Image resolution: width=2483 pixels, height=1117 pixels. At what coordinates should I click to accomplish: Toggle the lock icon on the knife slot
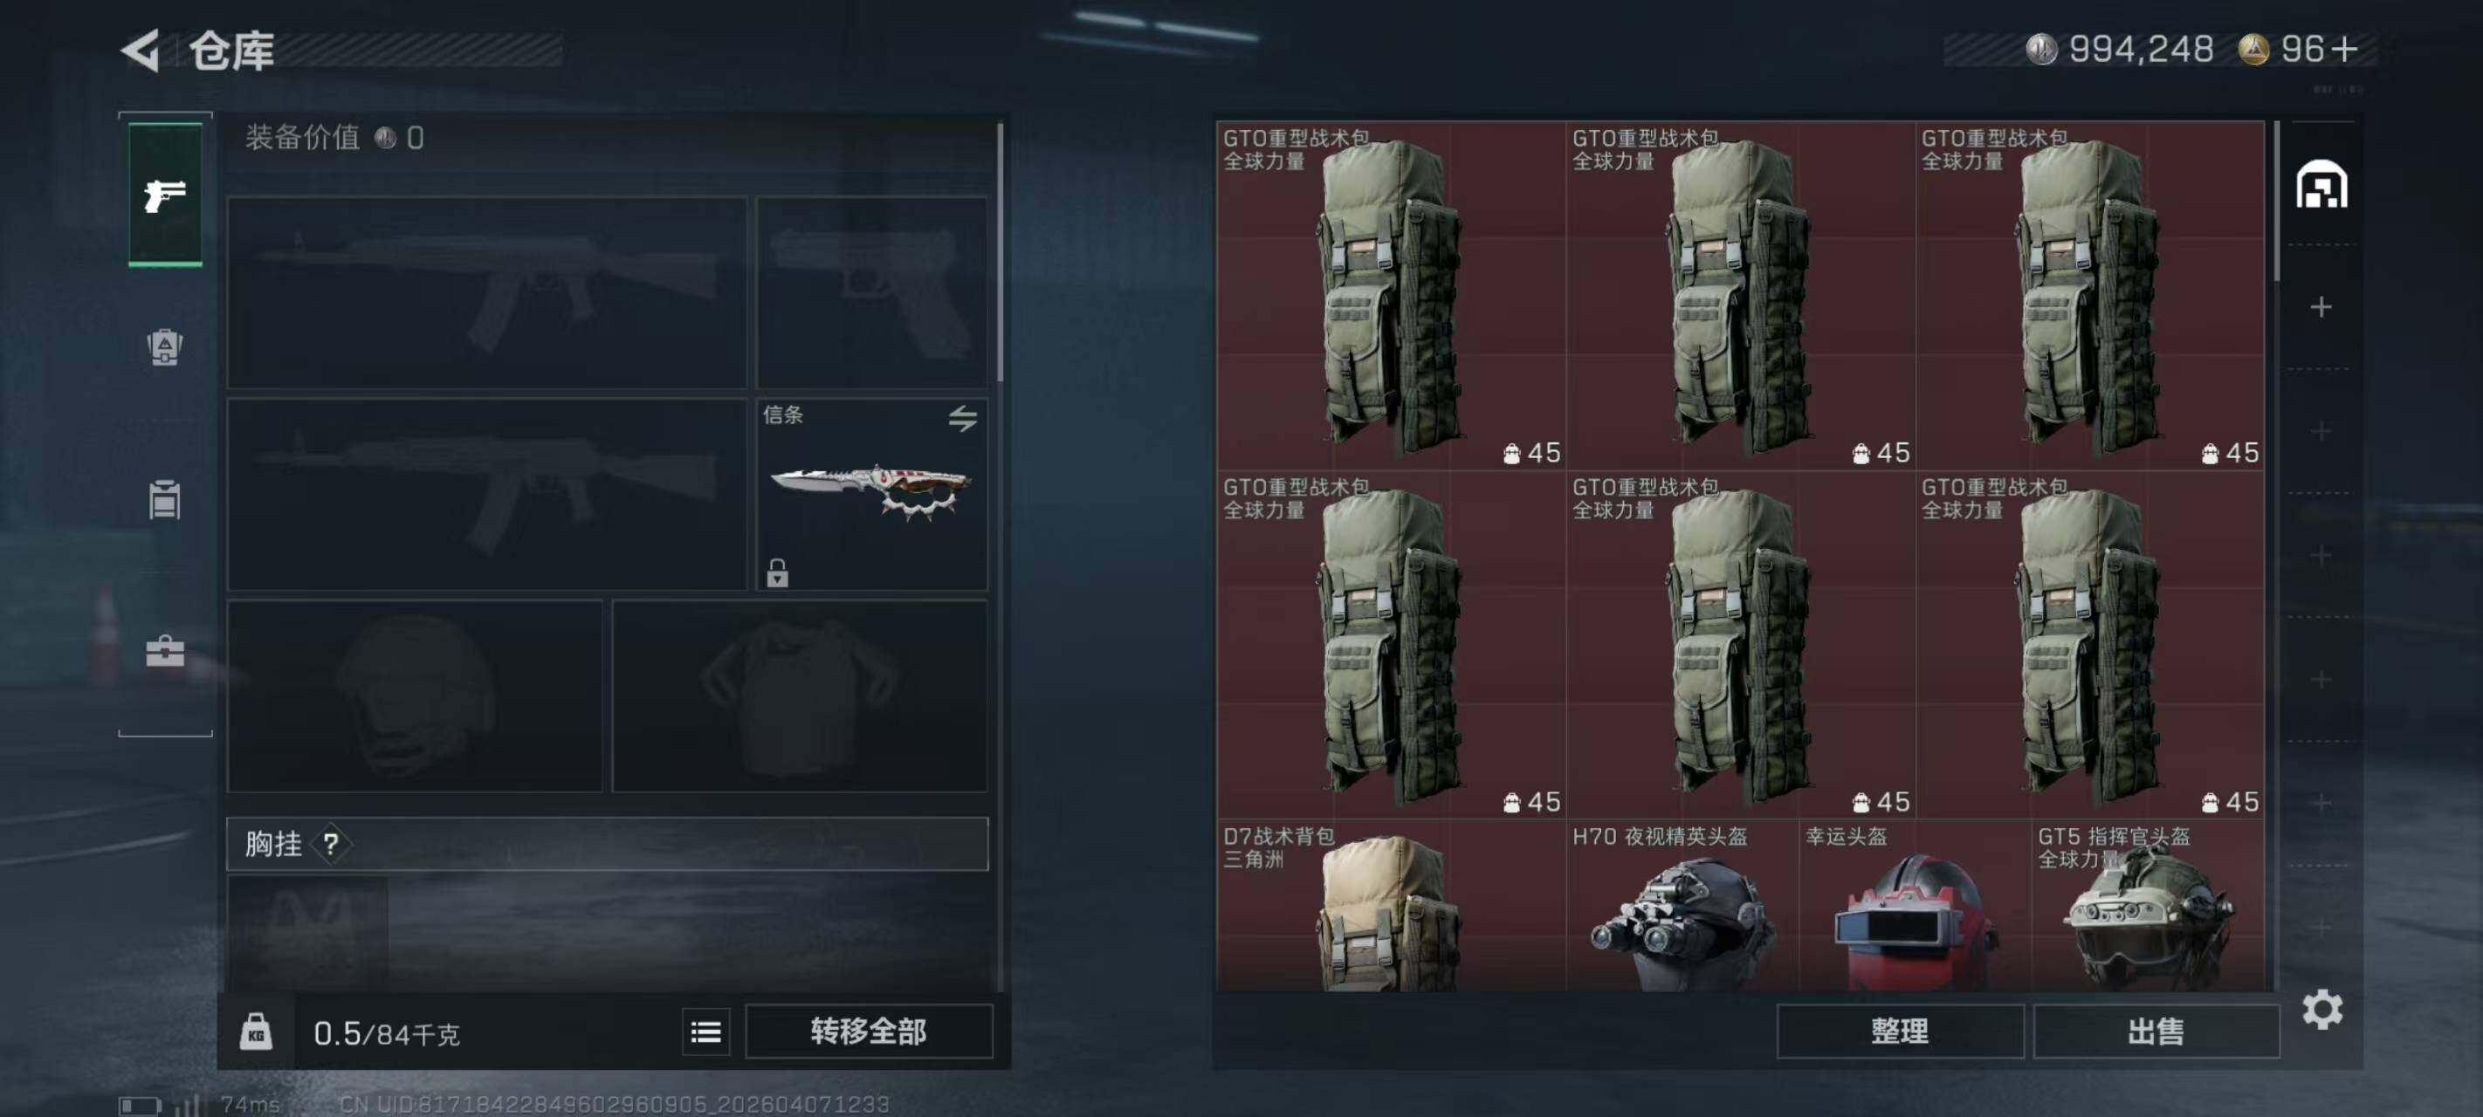pos(777,572)
